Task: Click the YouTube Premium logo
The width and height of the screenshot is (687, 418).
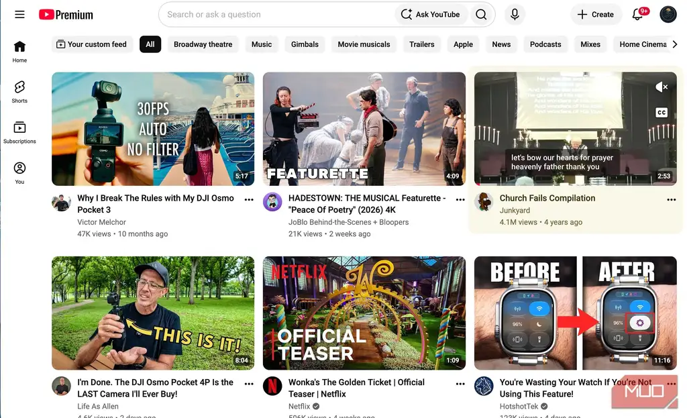Action: [x=66, y=15]
